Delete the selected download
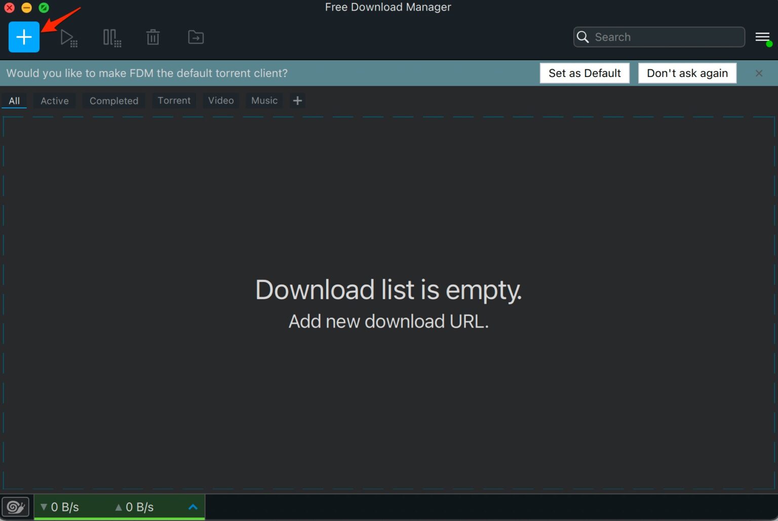The height and width of the screenshot is (521, 778). point(152,37)
